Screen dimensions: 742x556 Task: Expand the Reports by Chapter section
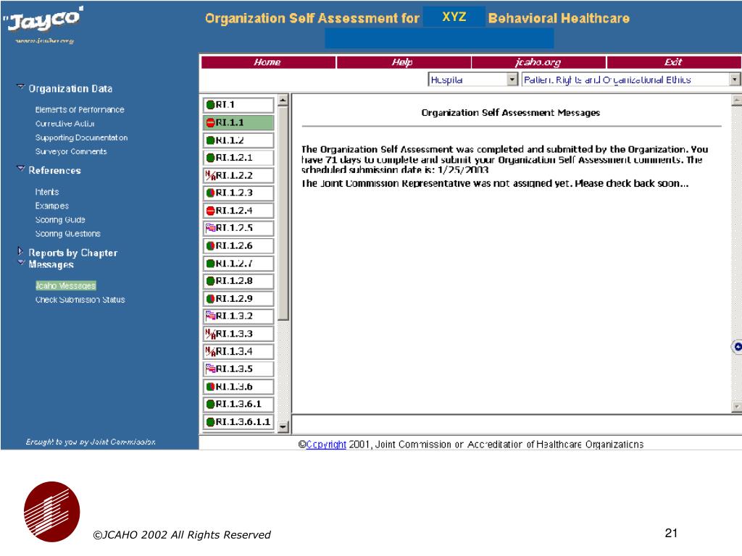pos(20,251)
